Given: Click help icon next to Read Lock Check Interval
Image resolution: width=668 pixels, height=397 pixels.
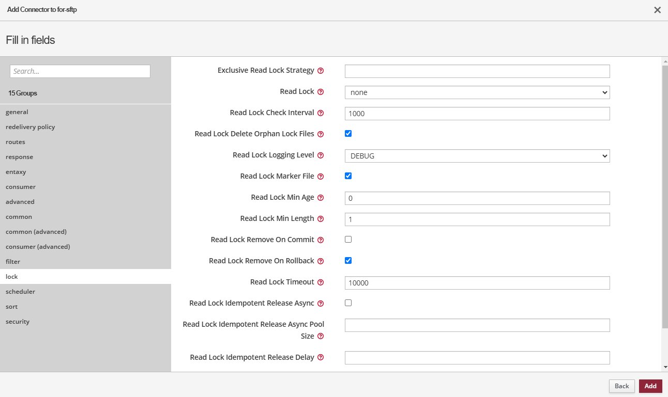Looking at the screenshot, I should click(321, 113).
